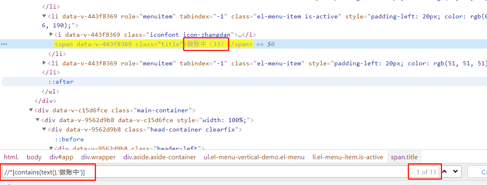The height and width of the screenshot is (185, 487).
Task: Click the closing </div> tag
Action: pos(45,101)
